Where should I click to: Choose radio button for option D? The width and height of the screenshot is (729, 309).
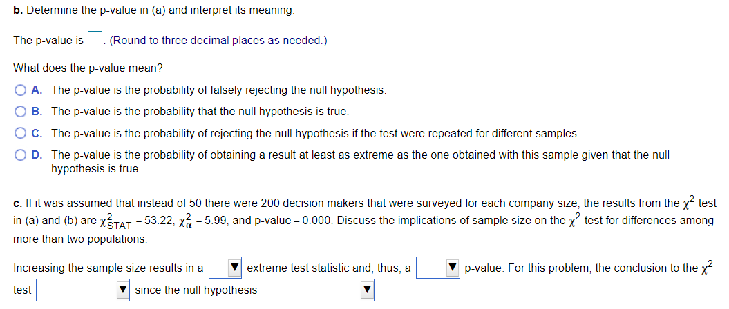[x=21, y=156]
